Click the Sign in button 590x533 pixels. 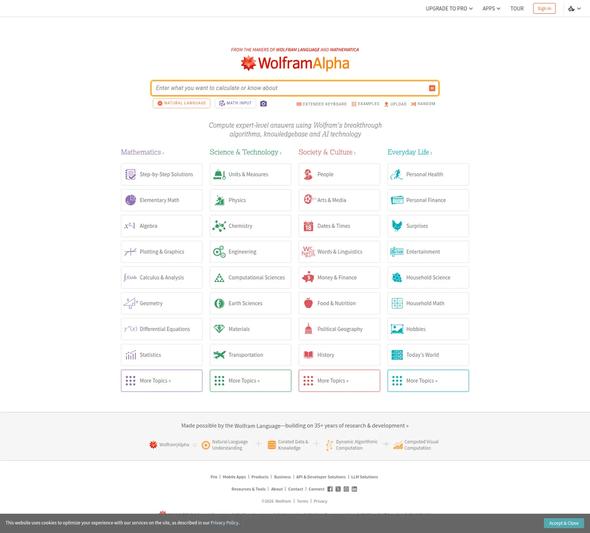[x=544, y=8]
